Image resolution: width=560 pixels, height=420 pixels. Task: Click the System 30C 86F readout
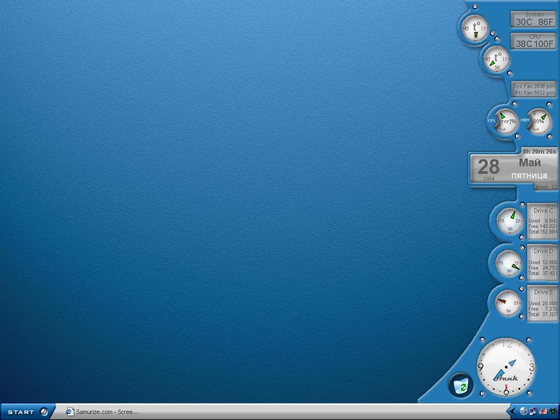tap(533, 19)
